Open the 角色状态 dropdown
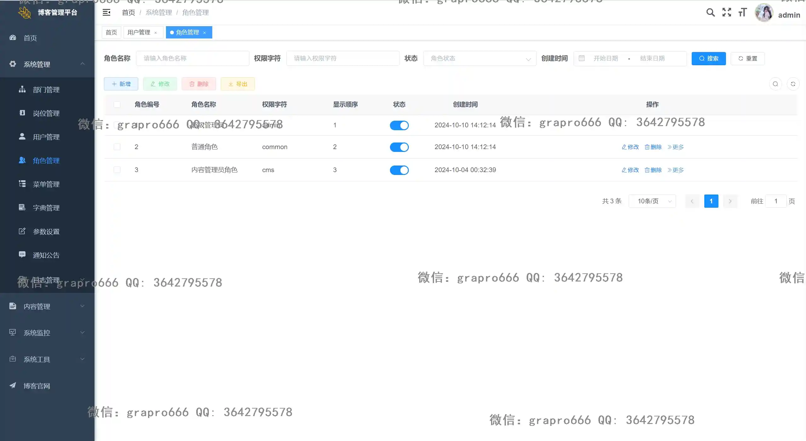This screenshot has width=806, height=441. [x=479, y=58]
